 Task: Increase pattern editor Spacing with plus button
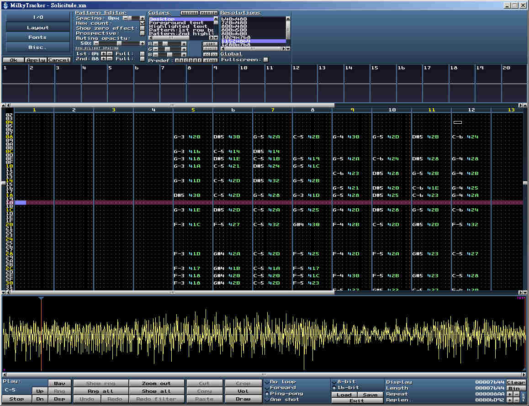[x=143, y=18]
